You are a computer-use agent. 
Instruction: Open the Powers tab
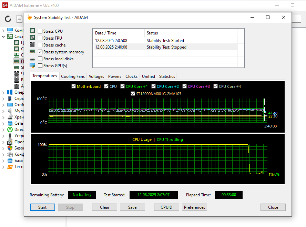[x=115, y=76]
